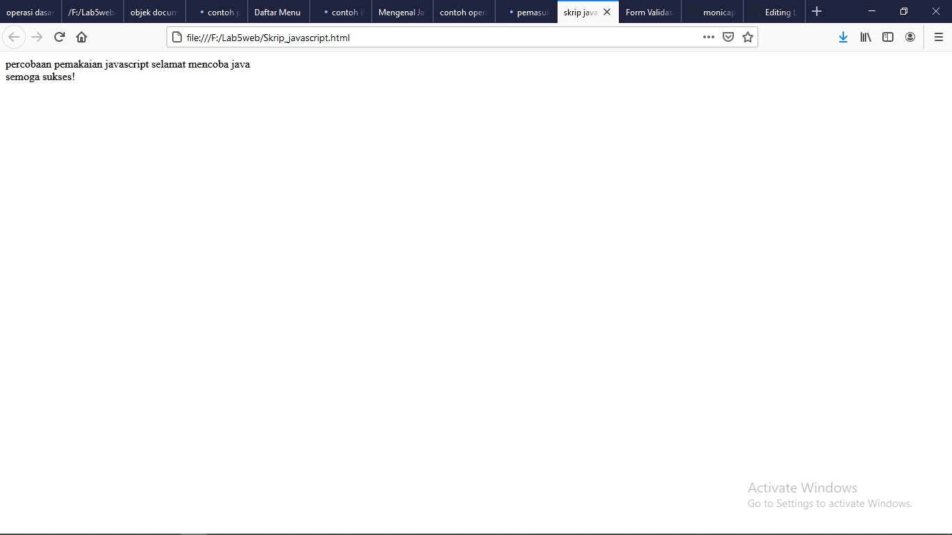Open the Downloads panel icon

coord(843,36)
